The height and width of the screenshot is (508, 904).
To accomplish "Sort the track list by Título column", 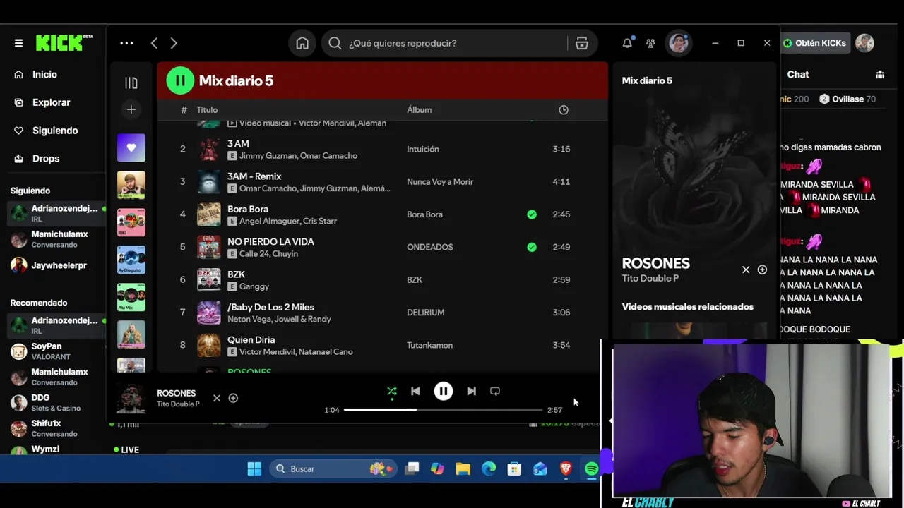I will coord(207,109).
